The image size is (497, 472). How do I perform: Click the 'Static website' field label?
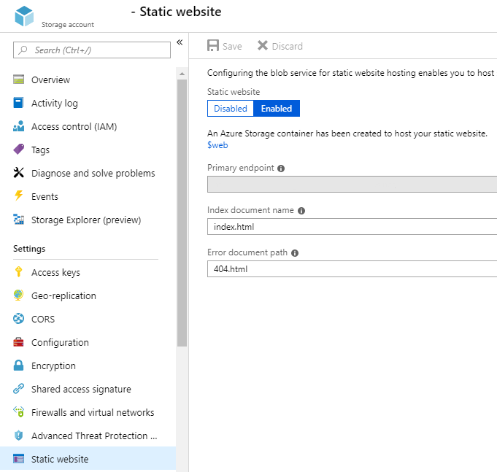(234, 92)
